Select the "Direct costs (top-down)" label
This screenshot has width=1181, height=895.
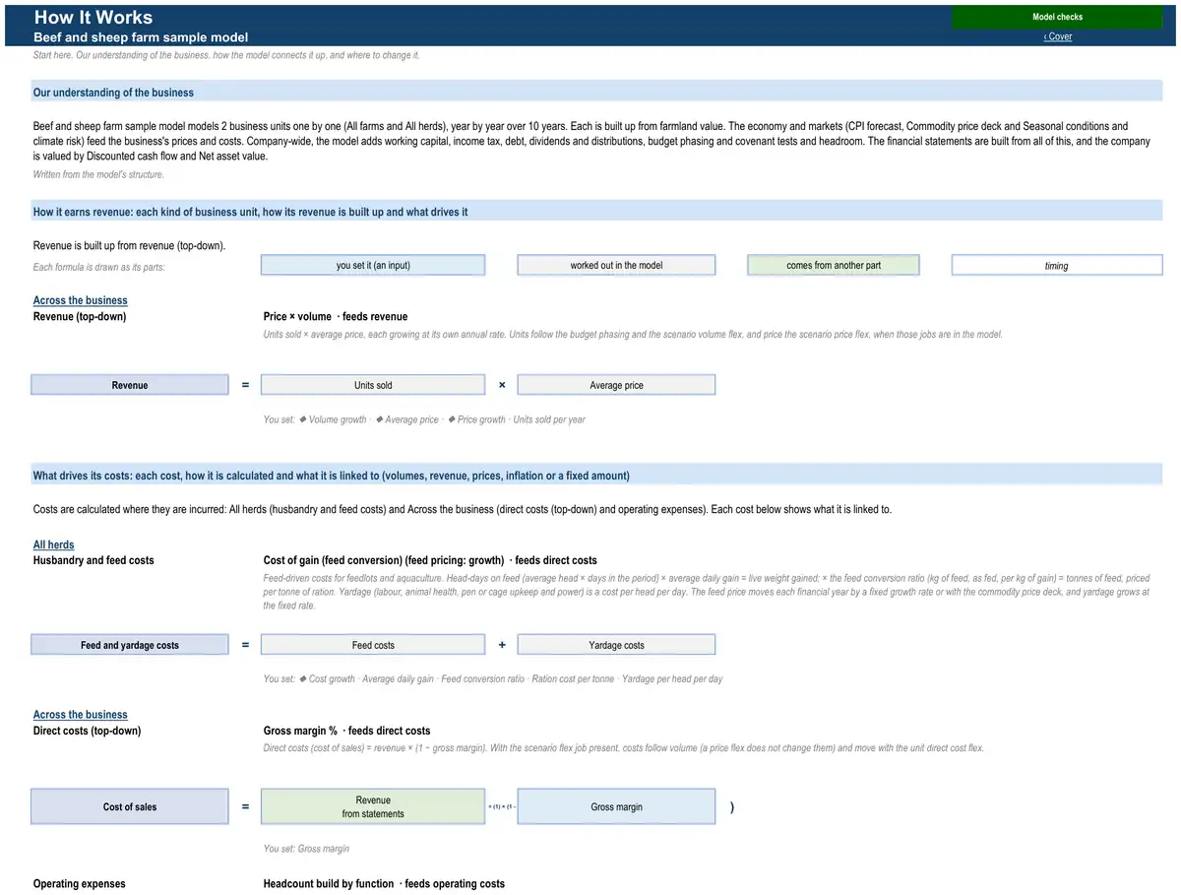tap(87, 731)
